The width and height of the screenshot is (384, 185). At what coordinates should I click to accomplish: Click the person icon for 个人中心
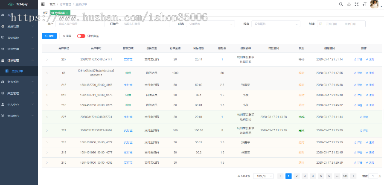pyautogui.click(x=3, y=104)
